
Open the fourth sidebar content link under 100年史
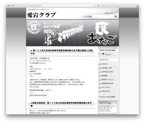104,76
